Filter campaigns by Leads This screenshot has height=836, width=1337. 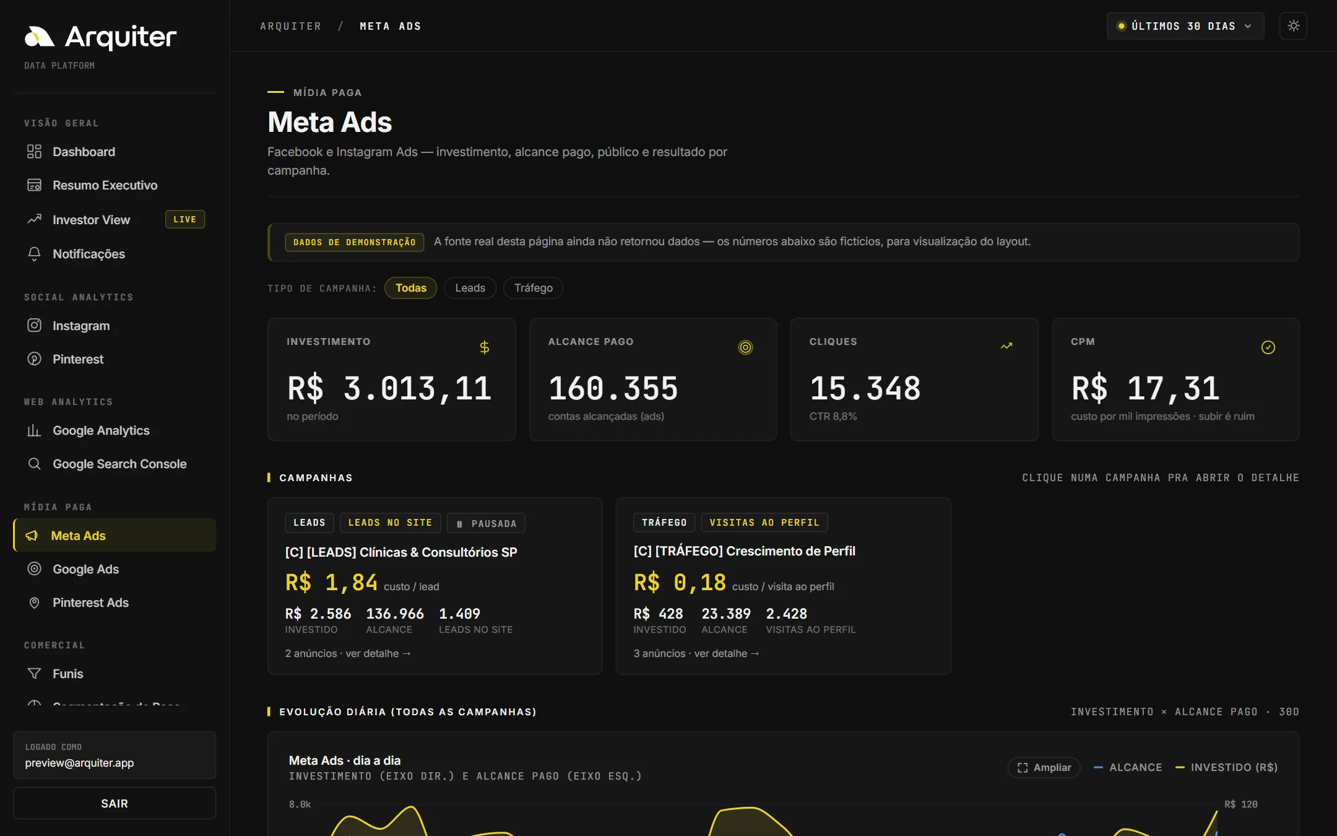[x=470, y=288]
